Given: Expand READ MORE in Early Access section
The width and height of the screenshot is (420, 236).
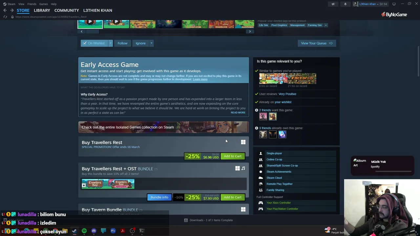Looking at the screenshot, I should pyautogui.click(x=238, y=113).
